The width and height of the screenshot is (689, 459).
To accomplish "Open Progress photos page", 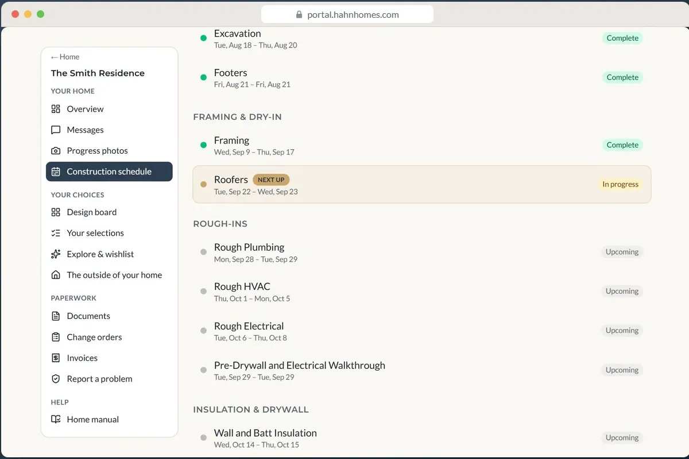I will (x=109, y=151).
